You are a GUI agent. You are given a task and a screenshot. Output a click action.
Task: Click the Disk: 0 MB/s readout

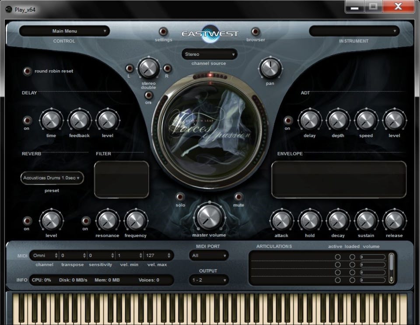(73, 280)
